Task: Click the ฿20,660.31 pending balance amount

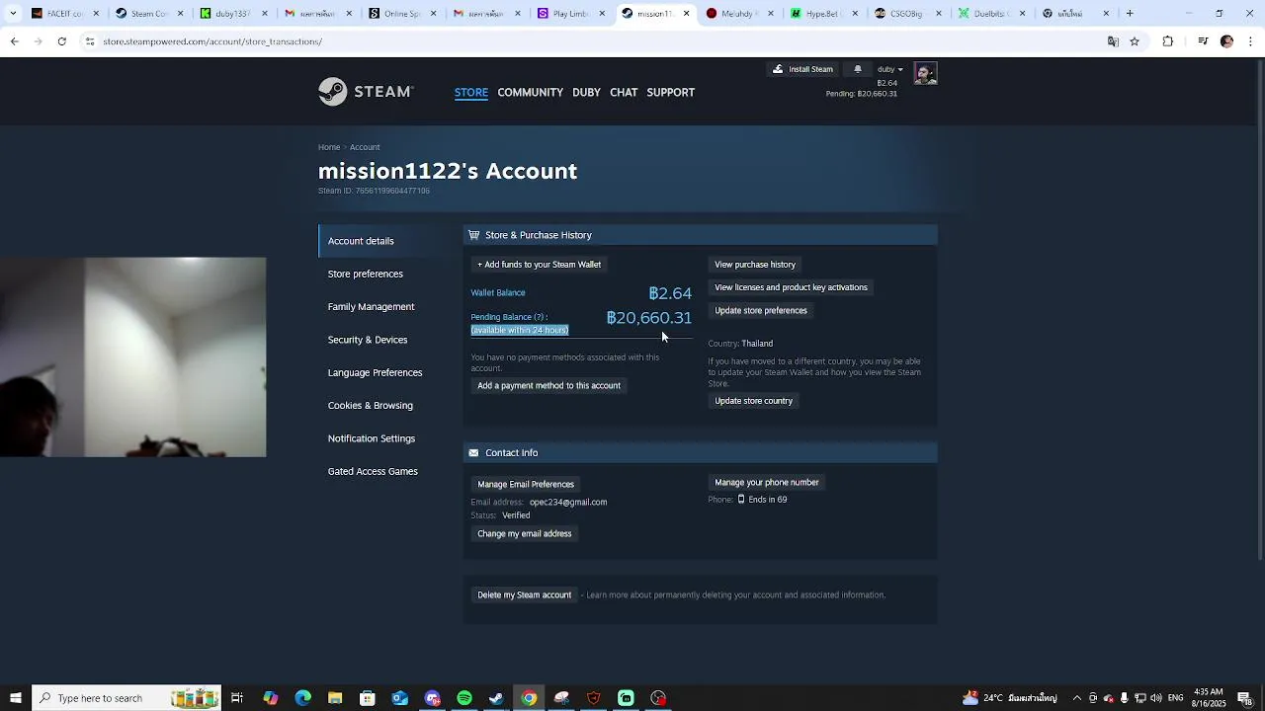Action: tap(648, 318)
